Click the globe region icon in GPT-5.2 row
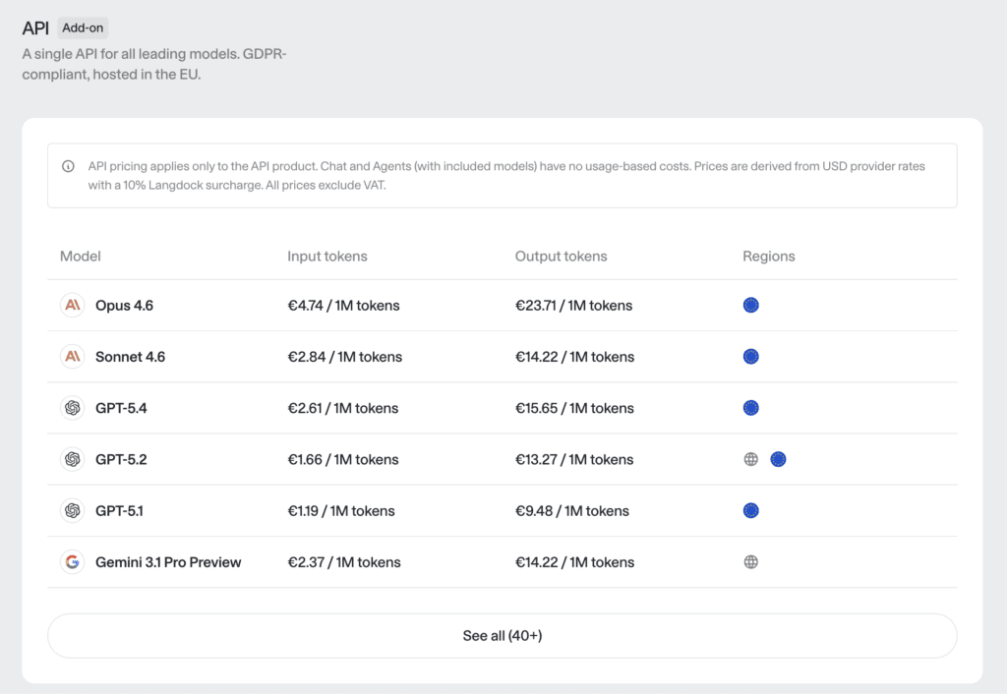This screenshot has height=694, width=1007. click(x=750, y=459)
